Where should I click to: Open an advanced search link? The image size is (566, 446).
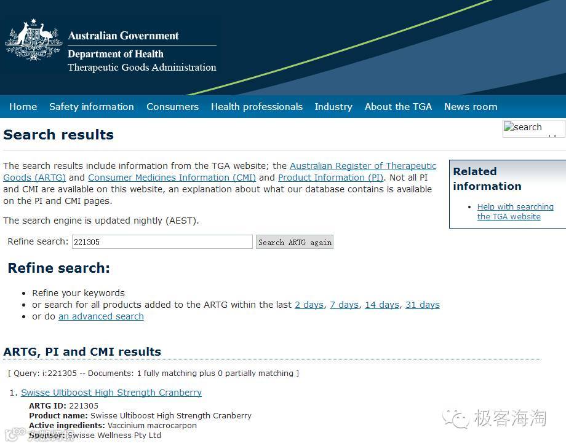[x=101, y=316]
